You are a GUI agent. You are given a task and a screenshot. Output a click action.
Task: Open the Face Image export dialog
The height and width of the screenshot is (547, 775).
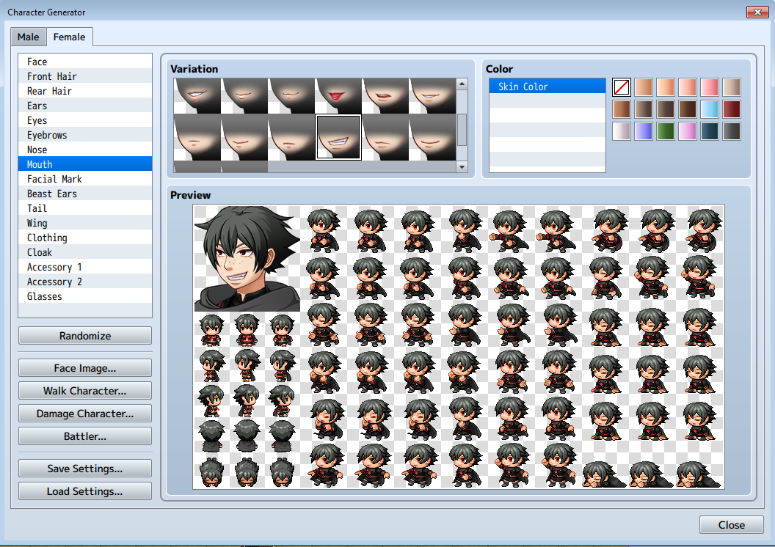click(x=84, y=367)
